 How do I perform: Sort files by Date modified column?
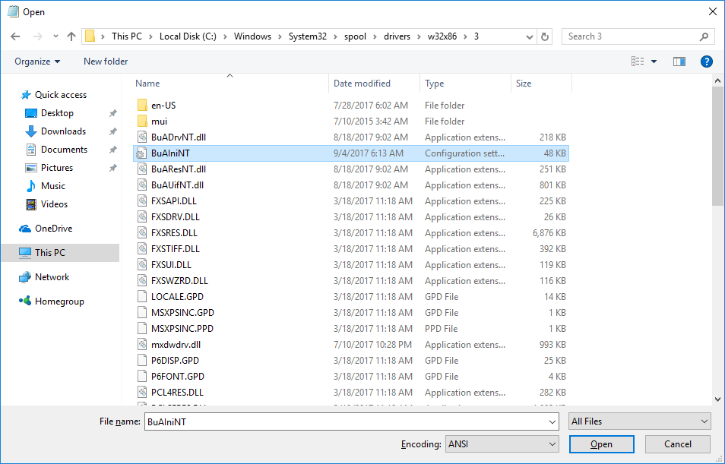[x=362, y=84]
